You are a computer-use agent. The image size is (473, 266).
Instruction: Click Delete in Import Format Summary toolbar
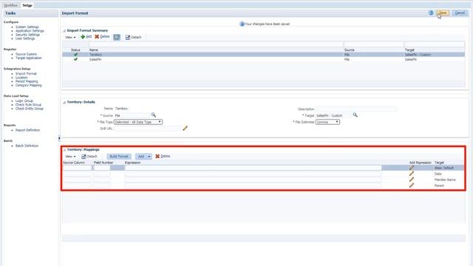pyautogui.click(x=102, y=37)
